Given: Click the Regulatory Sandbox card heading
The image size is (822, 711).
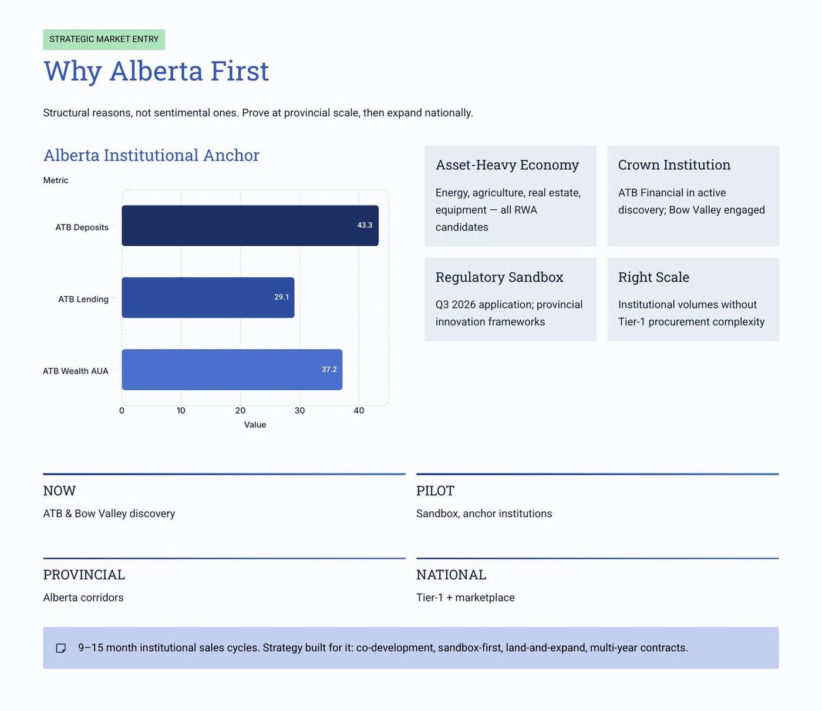Looking at the screenshot, I should click(x=500, y=277).
